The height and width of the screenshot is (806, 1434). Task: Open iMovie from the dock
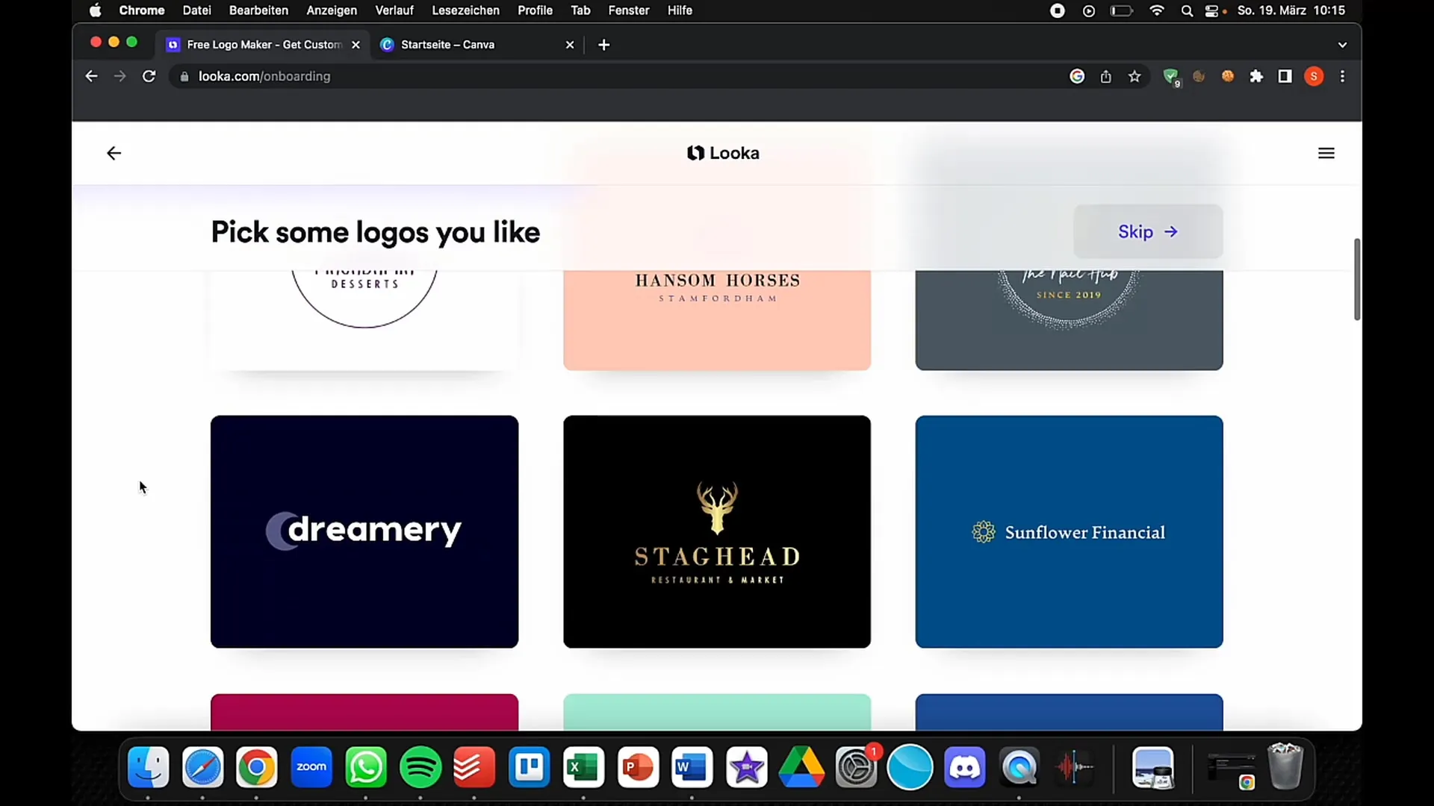coord(747,767)
